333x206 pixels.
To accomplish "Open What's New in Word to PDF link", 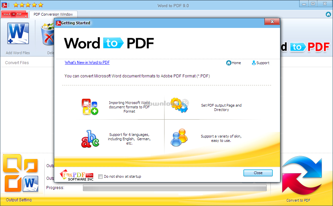I will point(87,62).
